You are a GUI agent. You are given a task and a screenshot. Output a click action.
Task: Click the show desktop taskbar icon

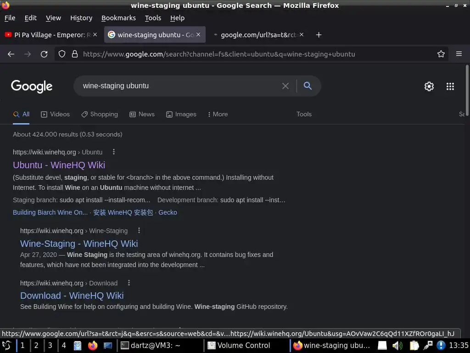point(107,346)
